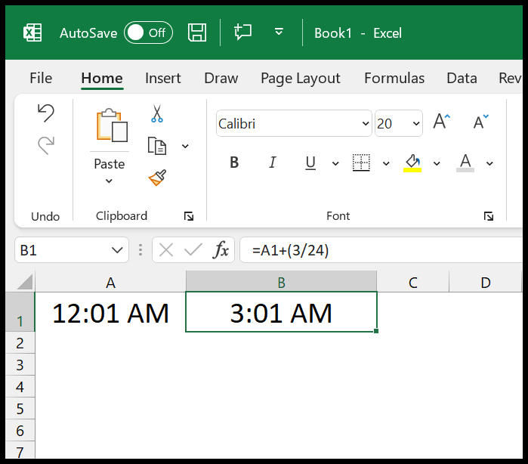Screen dimensions: 528x464
Task: Toggle the AutoSave switch
Action: pos(148,32)
